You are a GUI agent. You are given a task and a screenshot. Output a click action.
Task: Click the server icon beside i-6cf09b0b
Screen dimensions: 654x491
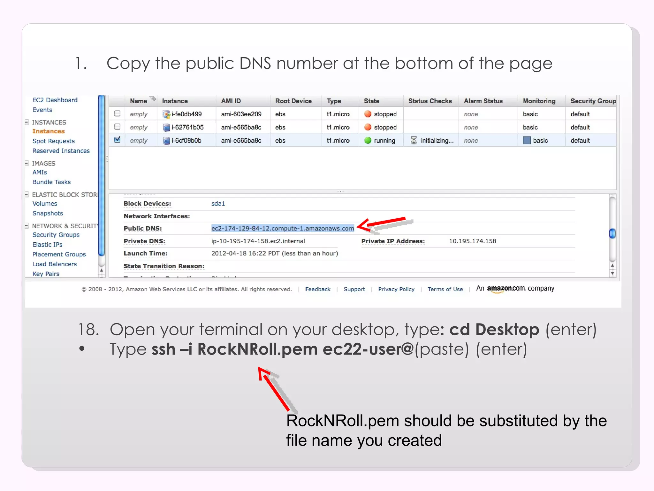(166, 141)
